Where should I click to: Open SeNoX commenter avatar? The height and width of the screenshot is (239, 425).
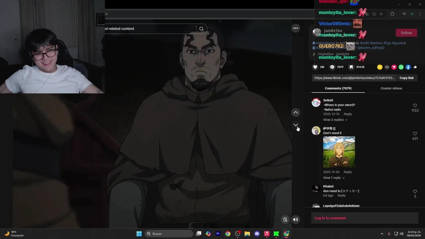[x=316, y=102]
